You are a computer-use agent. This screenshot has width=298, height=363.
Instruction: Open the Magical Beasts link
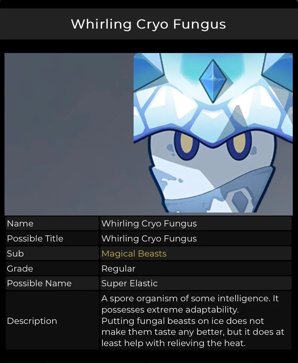tap(134, 254)
